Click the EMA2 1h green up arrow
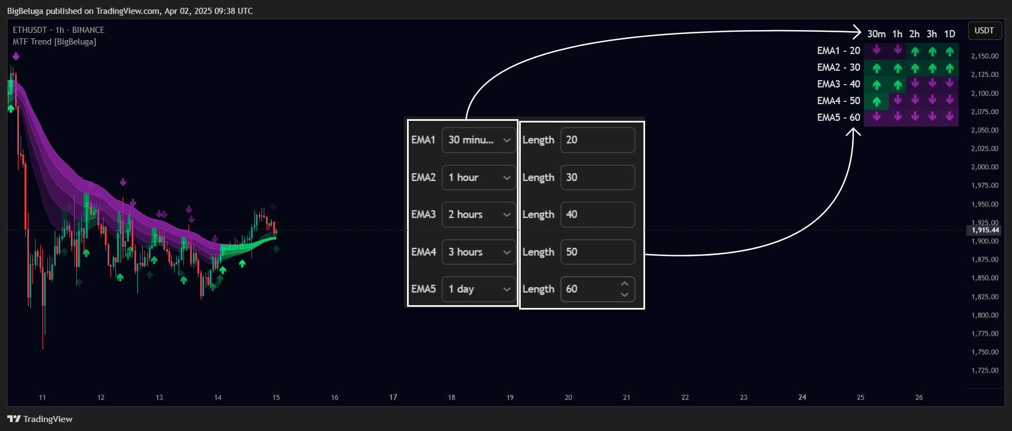The width and height of the screenshot is (1012, 431). [898, 68]
